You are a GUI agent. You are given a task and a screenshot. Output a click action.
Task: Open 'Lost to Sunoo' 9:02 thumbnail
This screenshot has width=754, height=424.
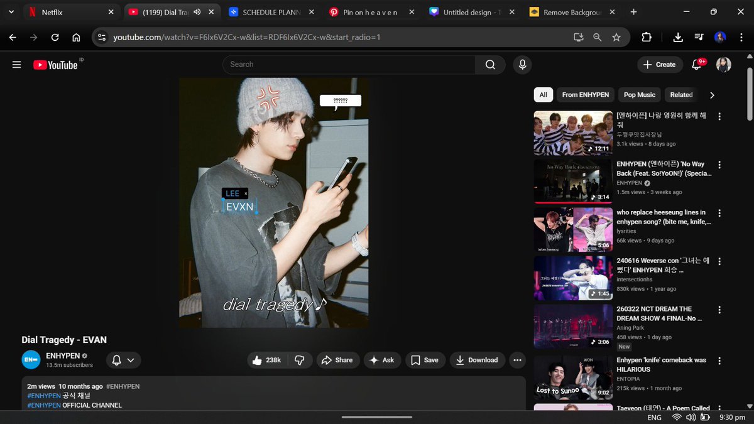573,378
